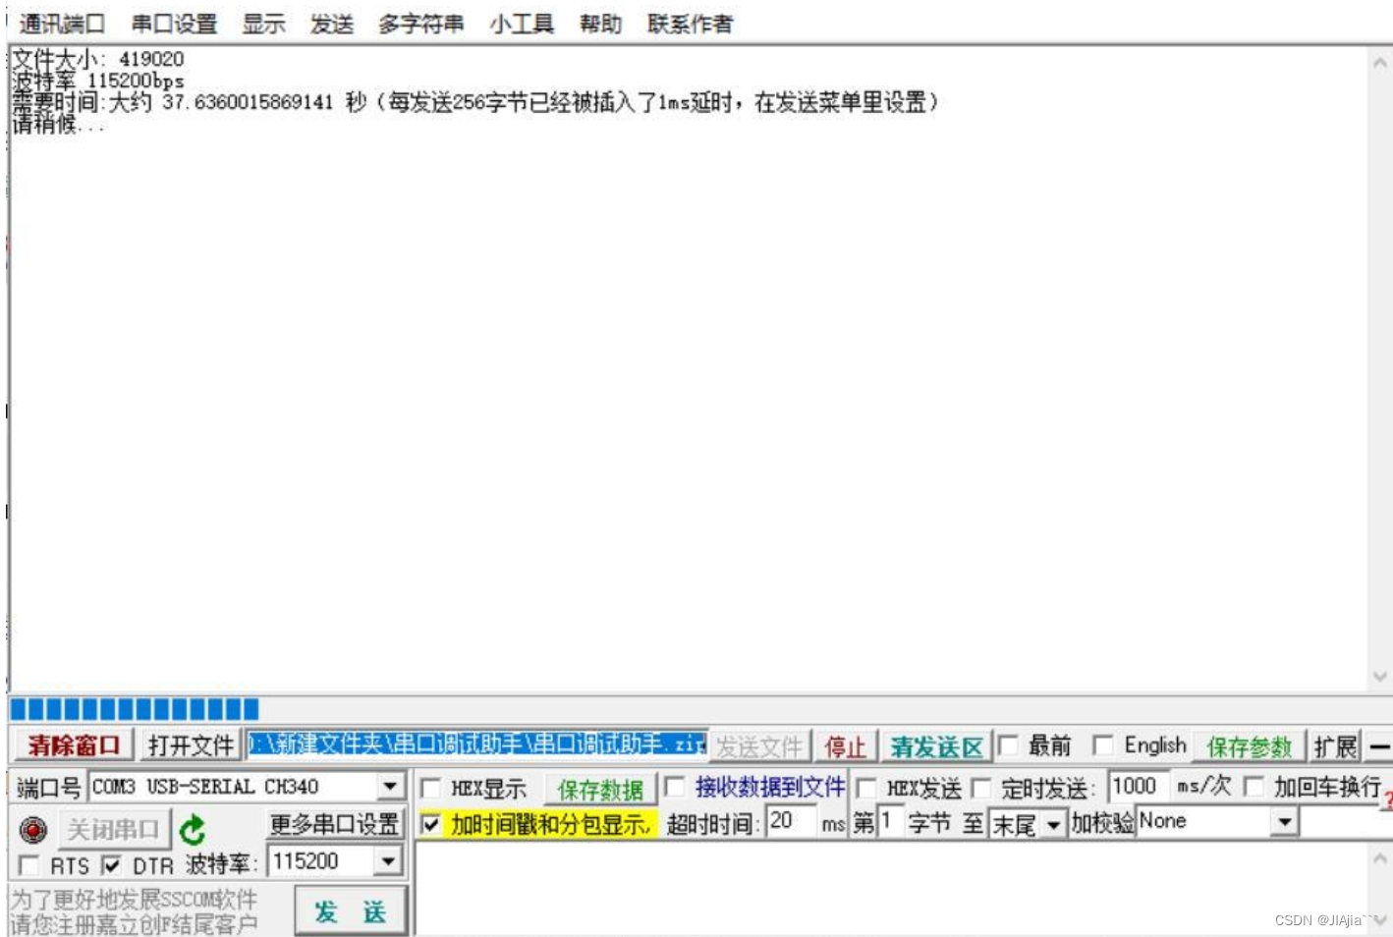Click the 请稍候... text line
The height and width of the screenshot is (937, 1393).
(x=57, y=124)
